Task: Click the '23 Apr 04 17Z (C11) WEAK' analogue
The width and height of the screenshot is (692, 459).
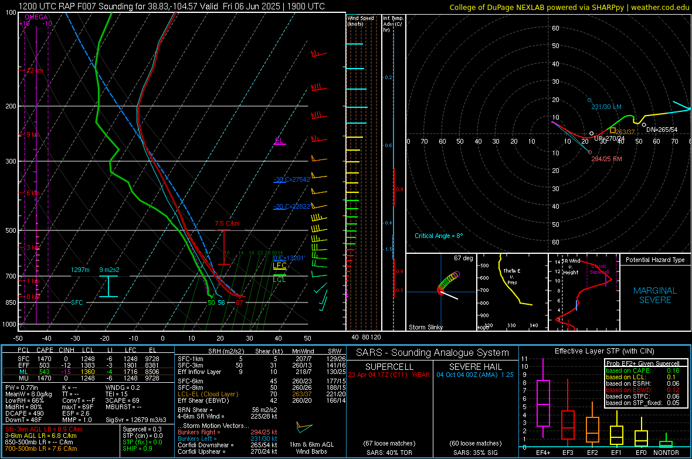Action: point(389,375)
